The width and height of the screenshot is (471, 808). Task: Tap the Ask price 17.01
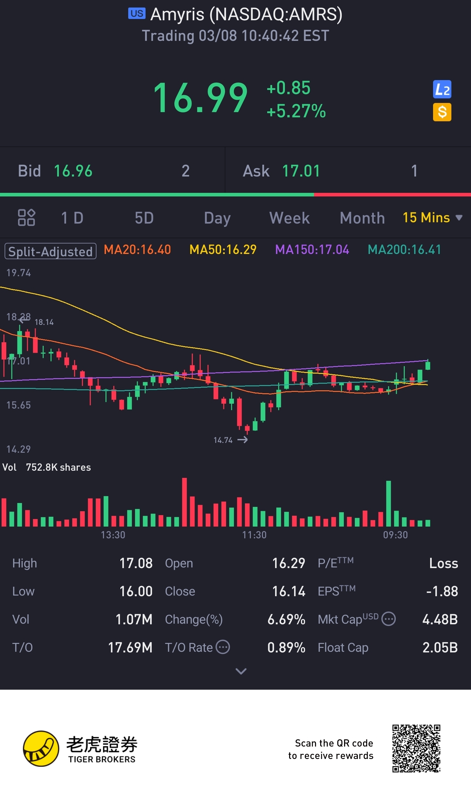[x=301, y=171]
